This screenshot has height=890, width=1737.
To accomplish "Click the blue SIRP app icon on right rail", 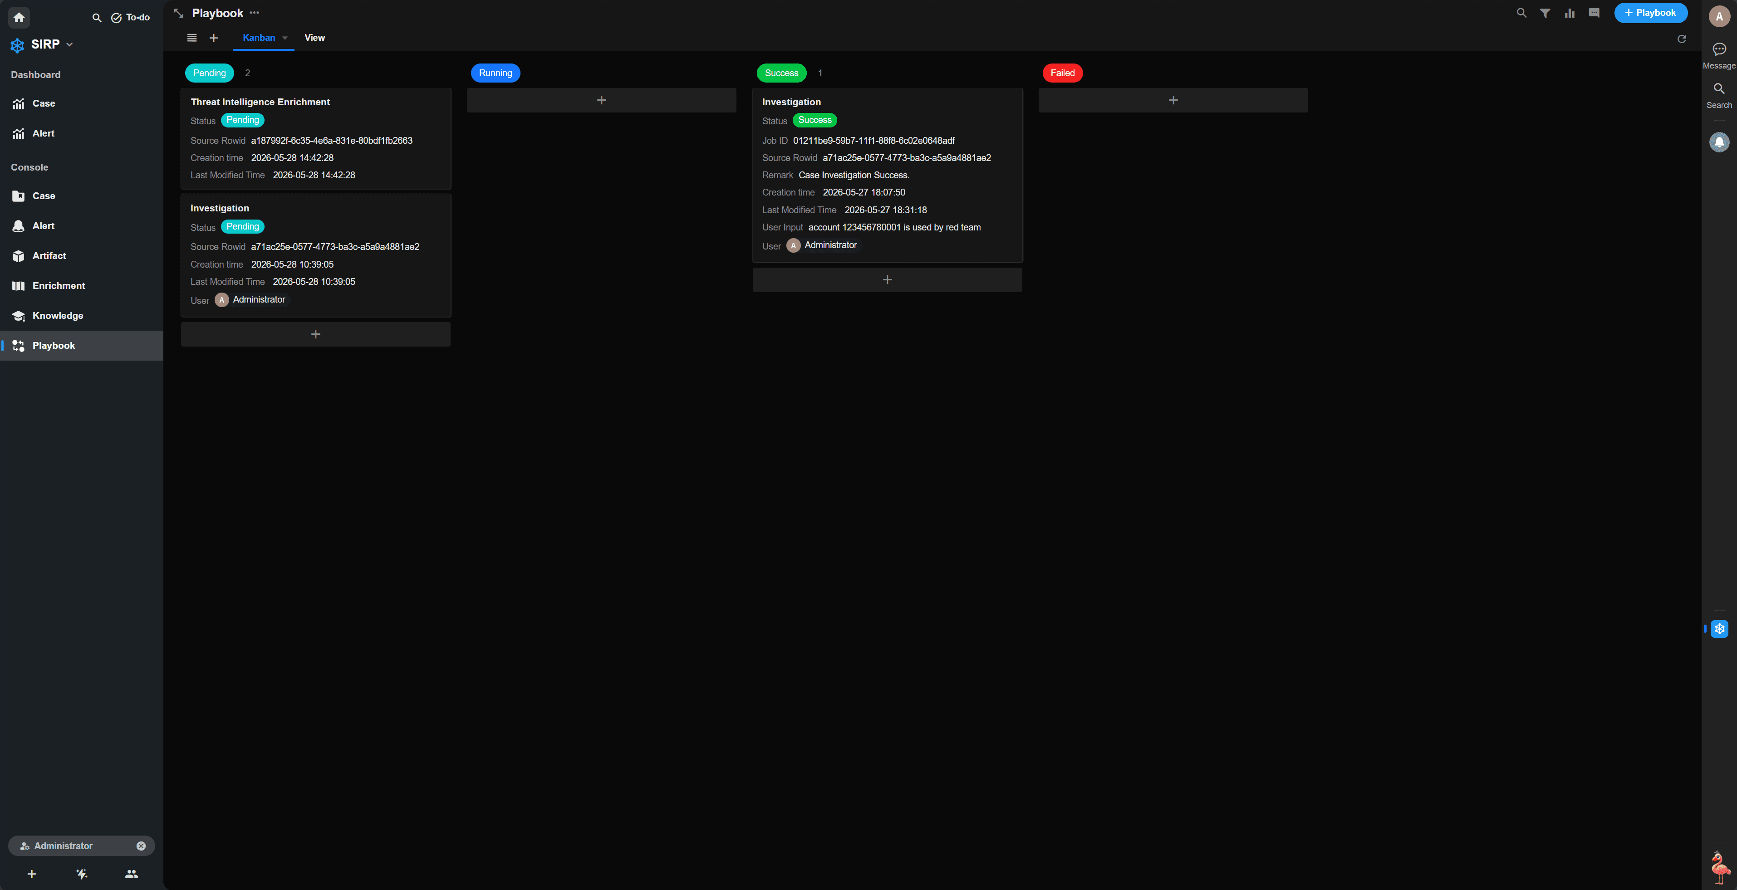I will point(1719,629).
